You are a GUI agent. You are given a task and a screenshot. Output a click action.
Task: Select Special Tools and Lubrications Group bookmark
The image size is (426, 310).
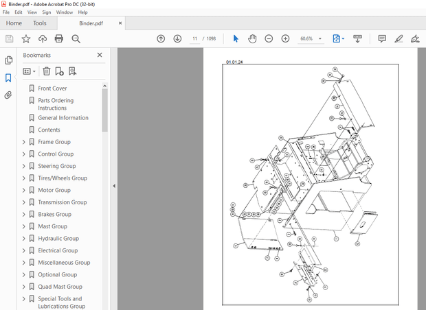tap(61, 302)
